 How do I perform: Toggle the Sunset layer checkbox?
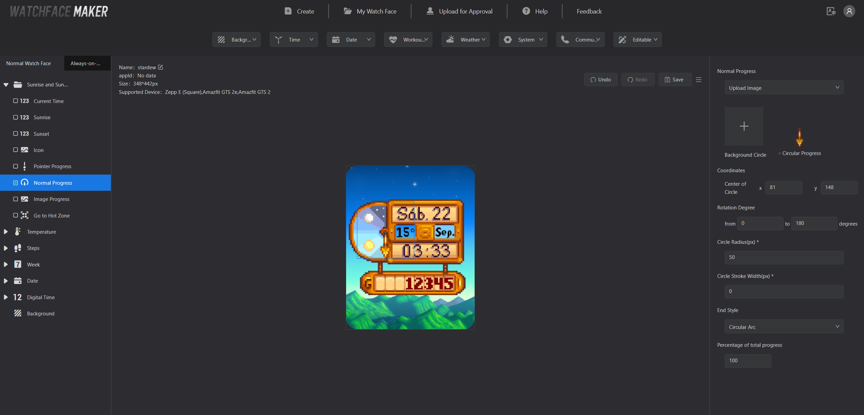(16, 134)
